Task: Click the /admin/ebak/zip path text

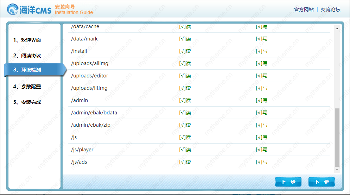Action: pos(91,125)
